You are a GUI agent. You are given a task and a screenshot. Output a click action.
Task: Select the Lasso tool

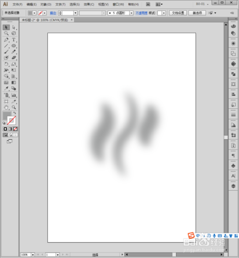14,33
